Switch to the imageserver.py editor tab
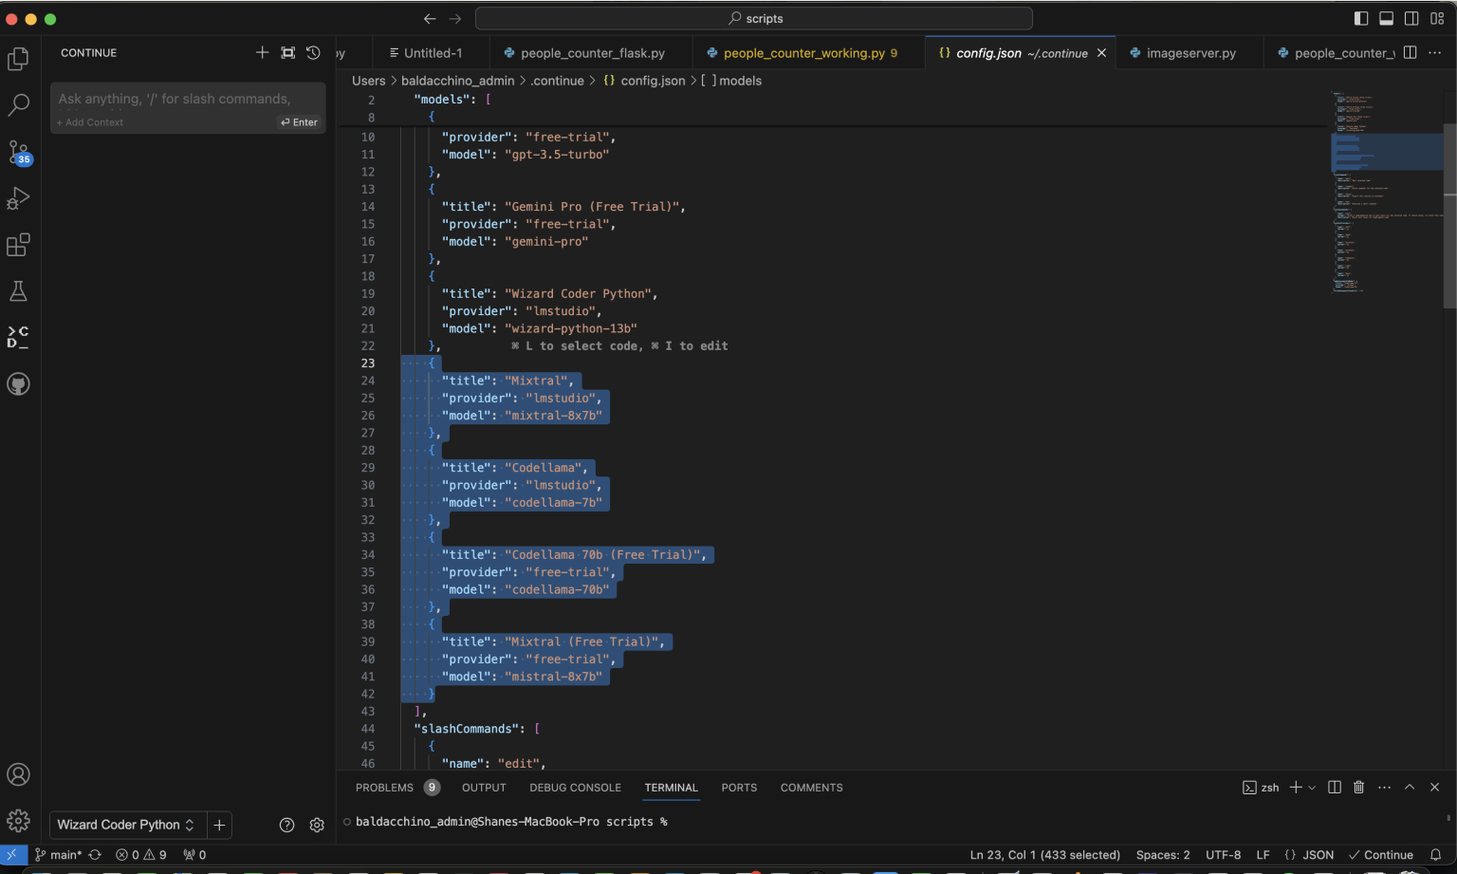1457x874 pixels. tap(1190, 52)
